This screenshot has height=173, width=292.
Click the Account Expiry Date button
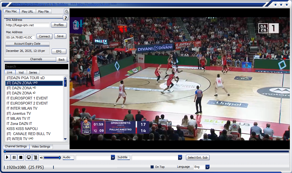click(27, 44)
